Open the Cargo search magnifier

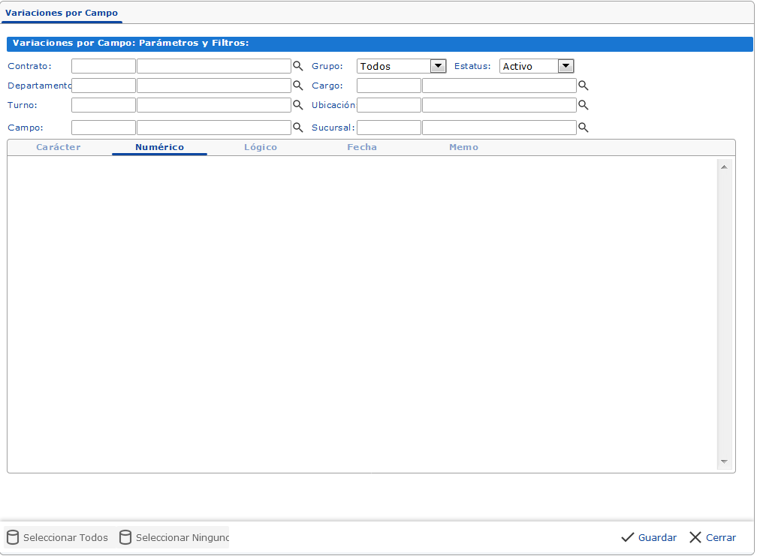(x=583, y=86)
